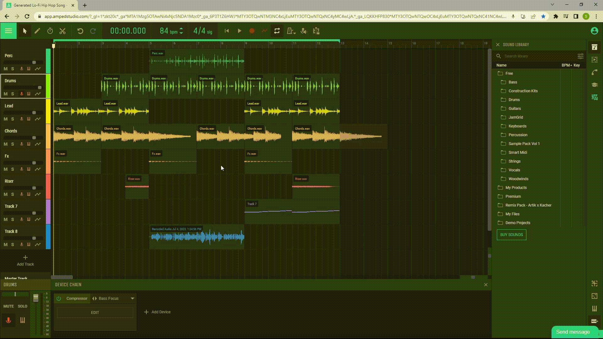Expand the Guitars folder in Sound Library
Screen dimensions: 603x339
pos(515,108)
